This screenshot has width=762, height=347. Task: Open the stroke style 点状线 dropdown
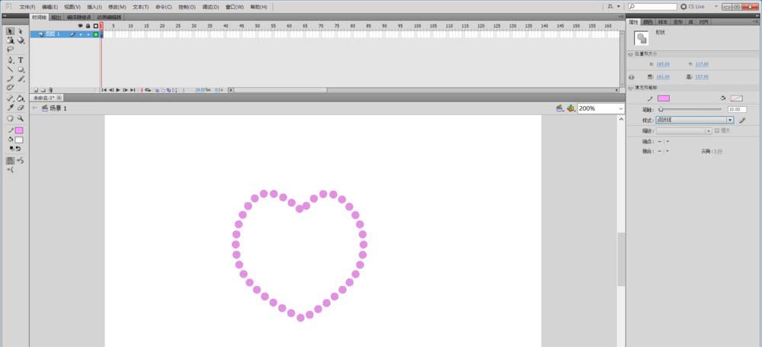[x=730, y=120]
